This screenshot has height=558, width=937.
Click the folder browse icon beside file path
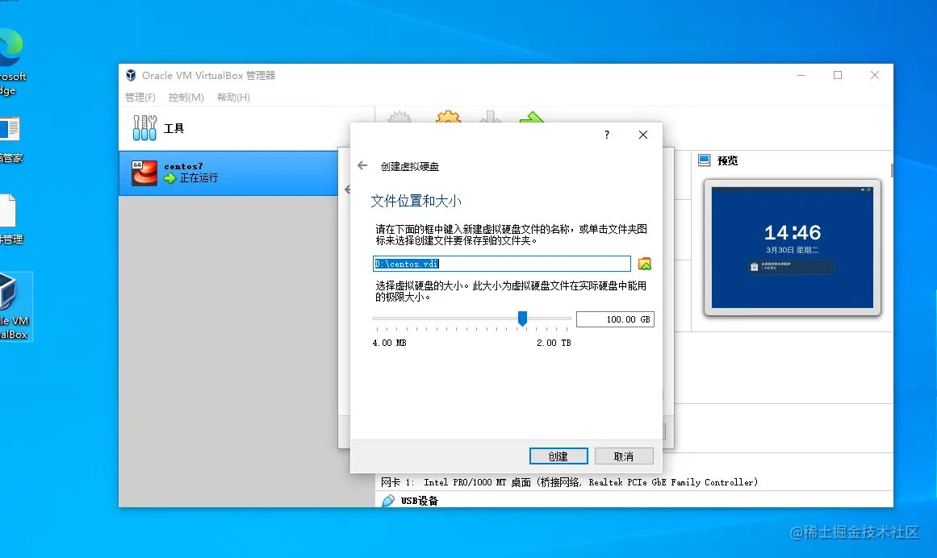pos(644,264)
